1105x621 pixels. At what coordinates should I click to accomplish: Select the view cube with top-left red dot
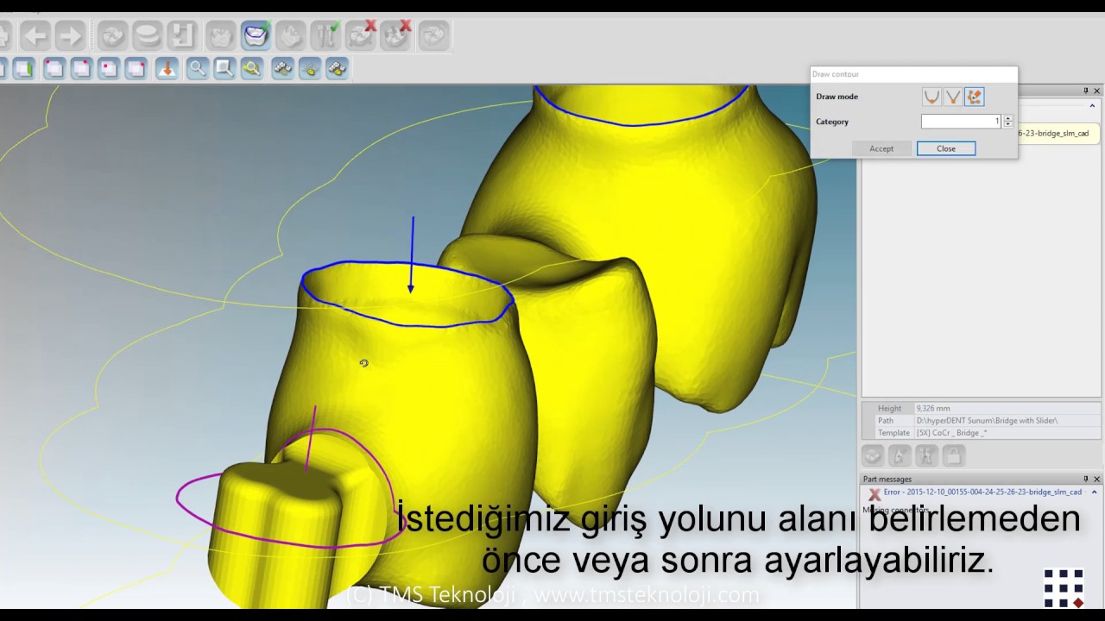(x=54, y=68)
